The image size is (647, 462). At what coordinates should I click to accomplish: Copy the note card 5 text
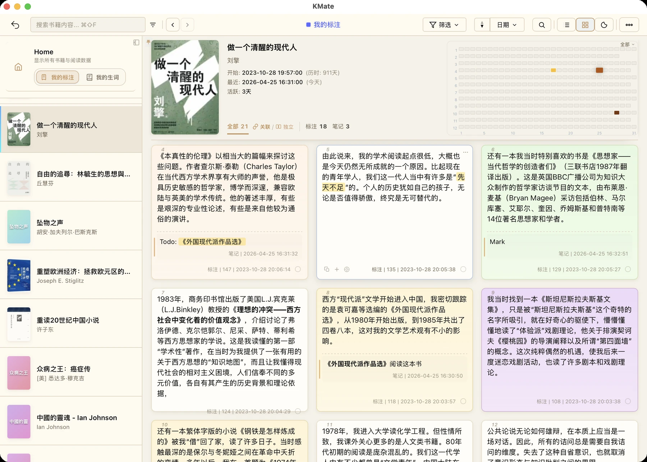327,269
